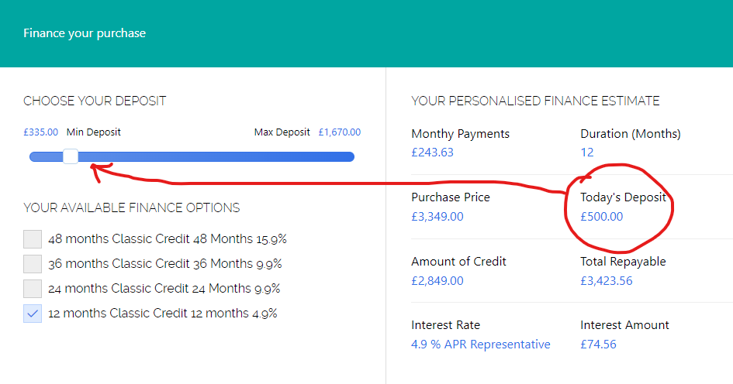733x384 pixels.
Task: Click the £335.00 minimum deposit value
Action: [x=40, y=132]
